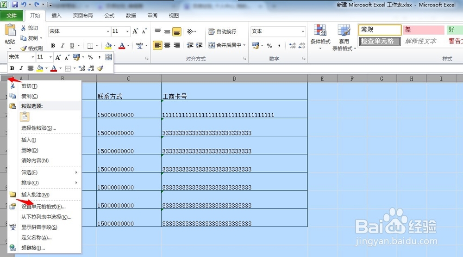This screenshot has height=257, width=463.
Task: Click the Cut scissors icon in the ribbon
Action: tap(23, 28)
